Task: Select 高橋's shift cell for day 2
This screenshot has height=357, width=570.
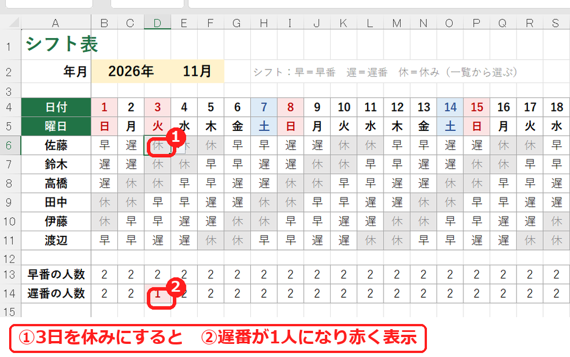Action: coord(131,183)
